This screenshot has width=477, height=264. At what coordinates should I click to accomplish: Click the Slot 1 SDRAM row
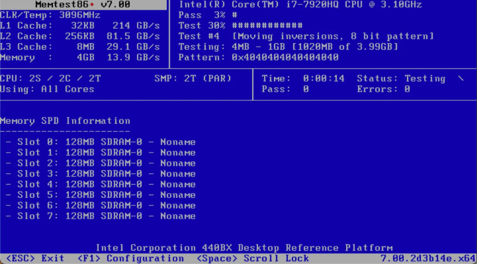100,152
